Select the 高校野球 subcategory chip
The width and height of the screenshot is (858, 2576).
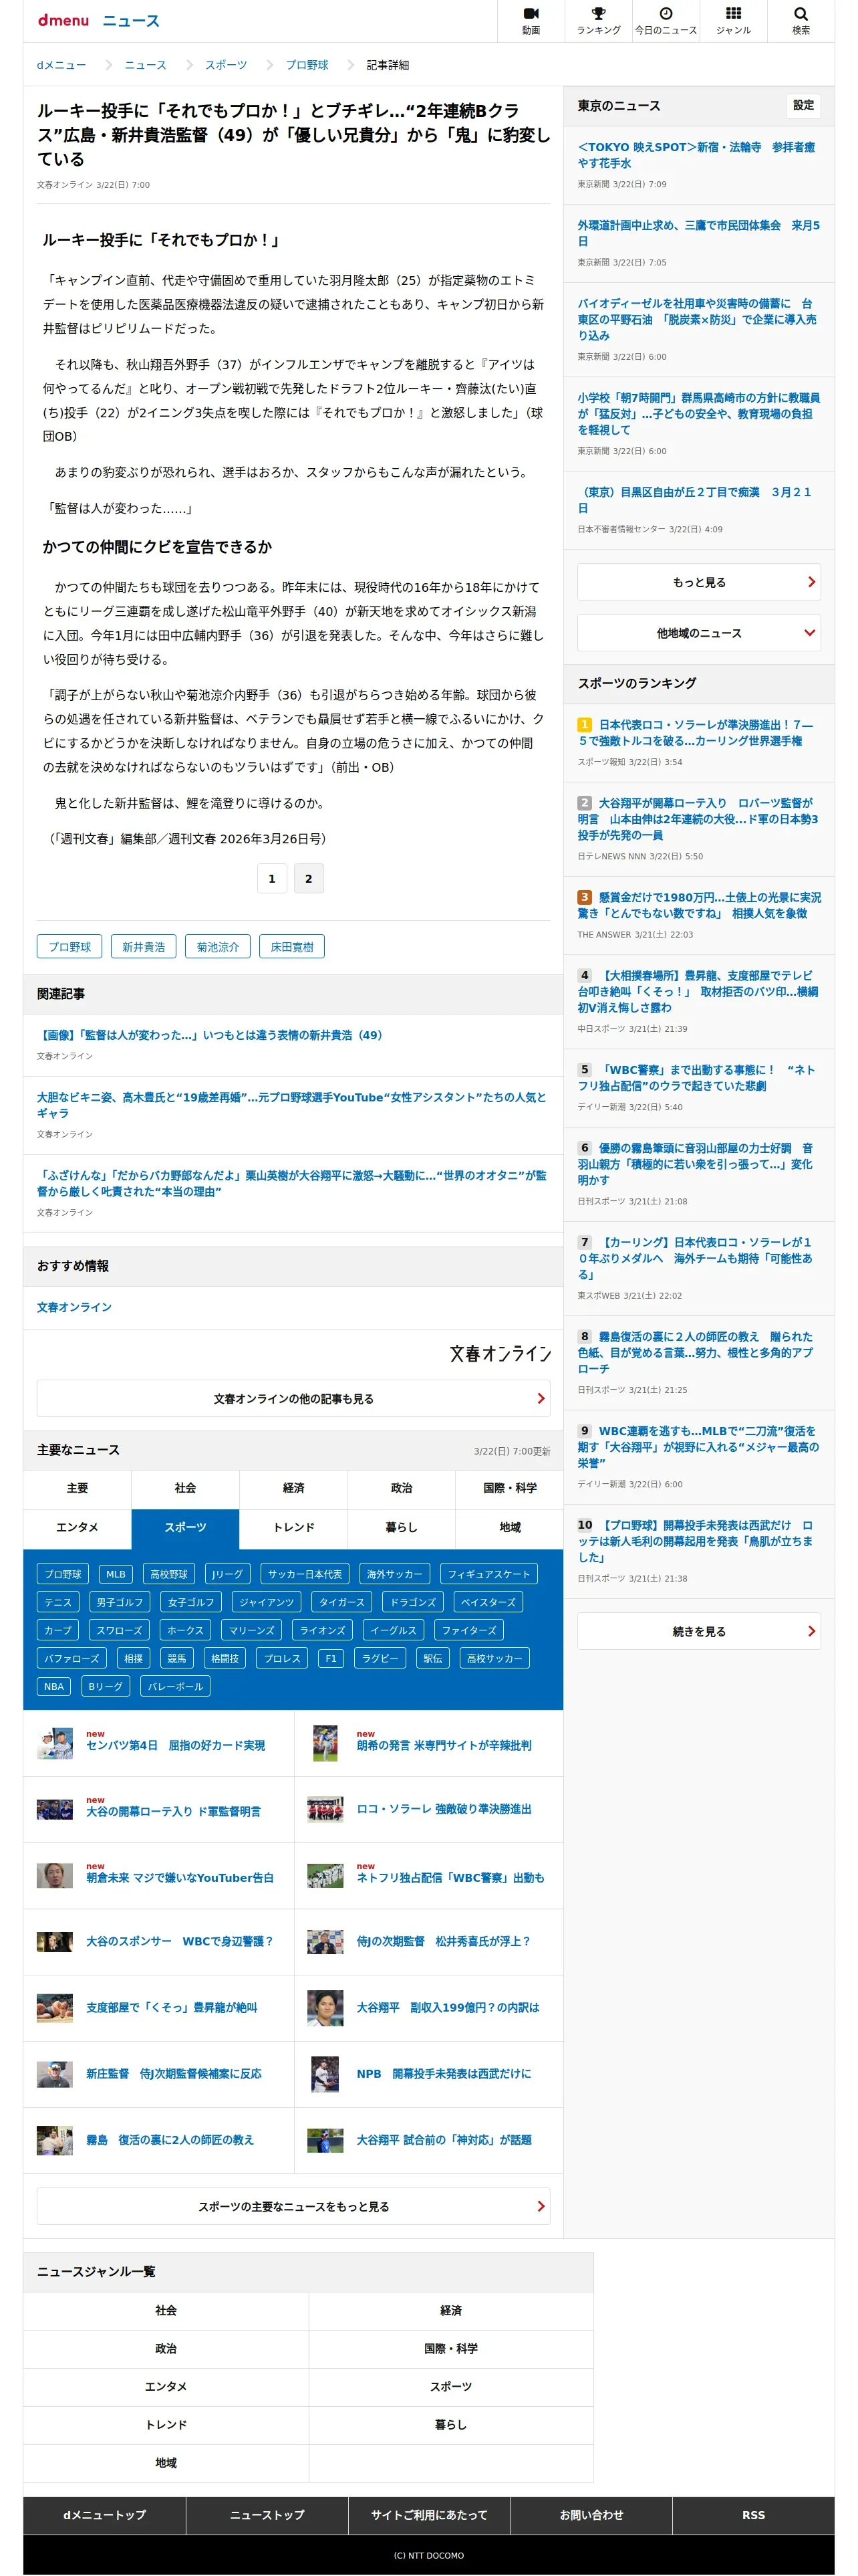click(169, 1574)
